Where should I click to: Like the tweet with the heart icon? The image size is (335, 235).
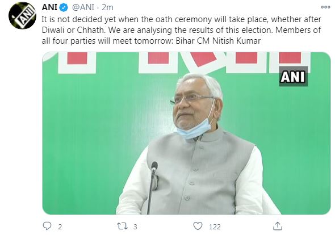click(x=198, y=226)
